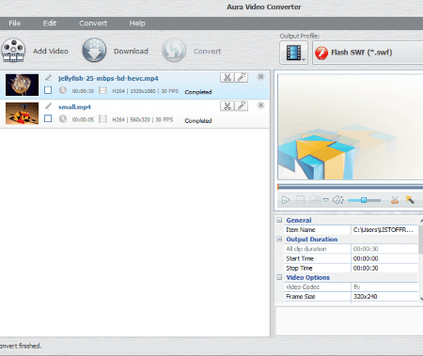
Task: Click the Download label
Action: tap(131, 51)
